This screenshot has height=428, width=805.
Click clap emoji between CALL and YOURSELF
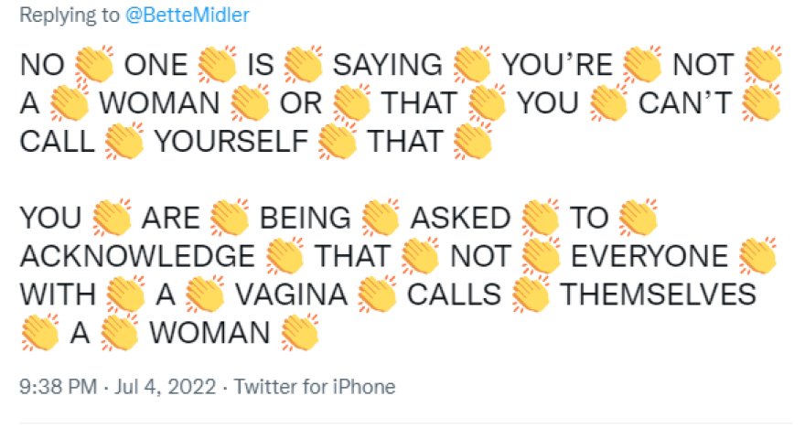pyautogui.click(x=125, y=142)
